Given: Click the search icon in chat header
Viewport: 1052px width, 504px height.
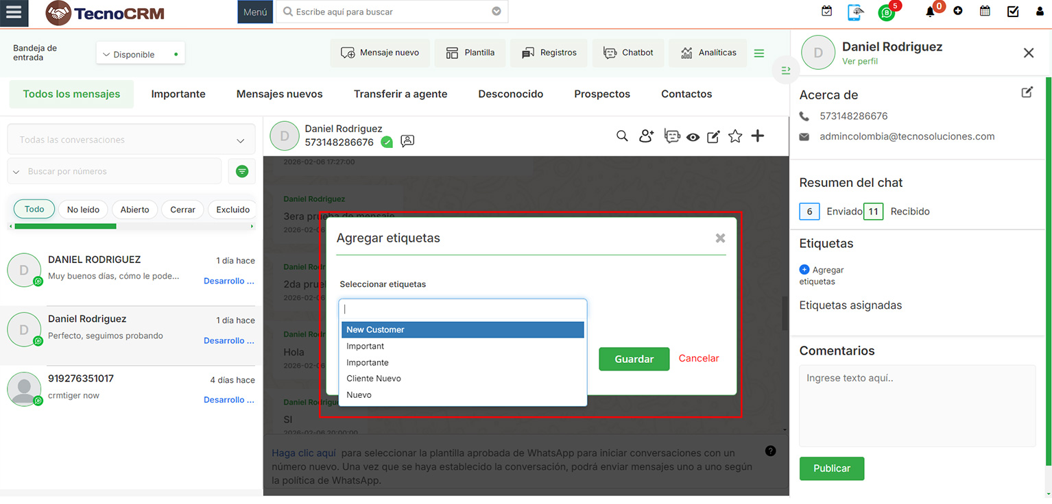Looking at the screenshot, I should (x=622, y=136).
